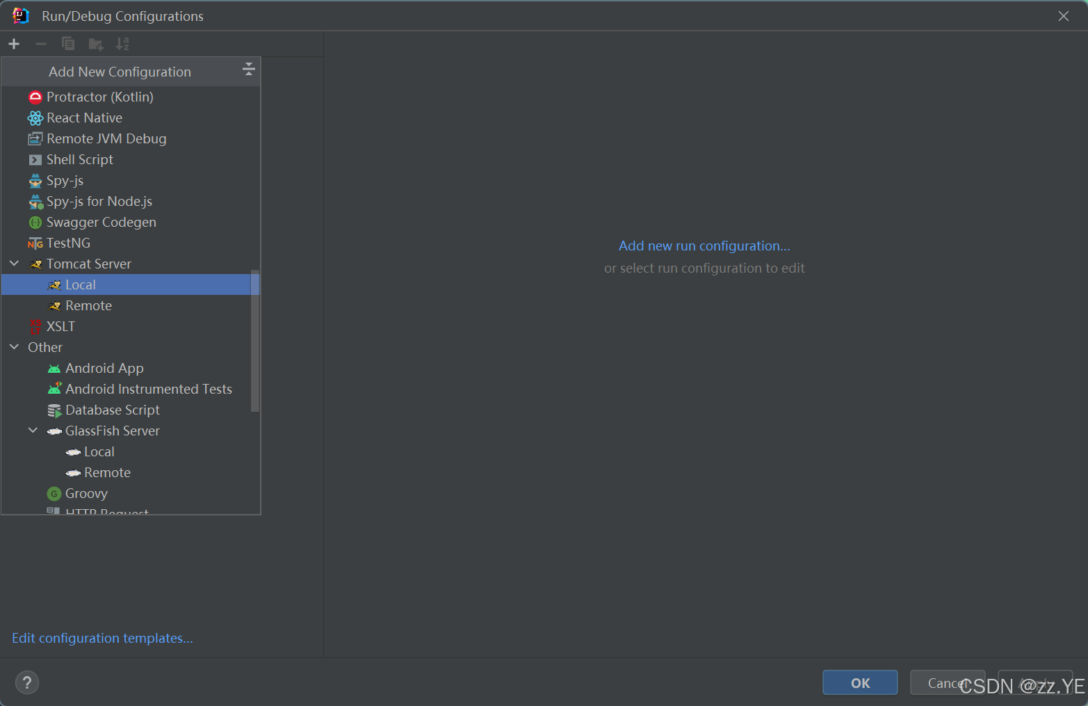Click the Add New Configuration popup header

click(131, 72)
